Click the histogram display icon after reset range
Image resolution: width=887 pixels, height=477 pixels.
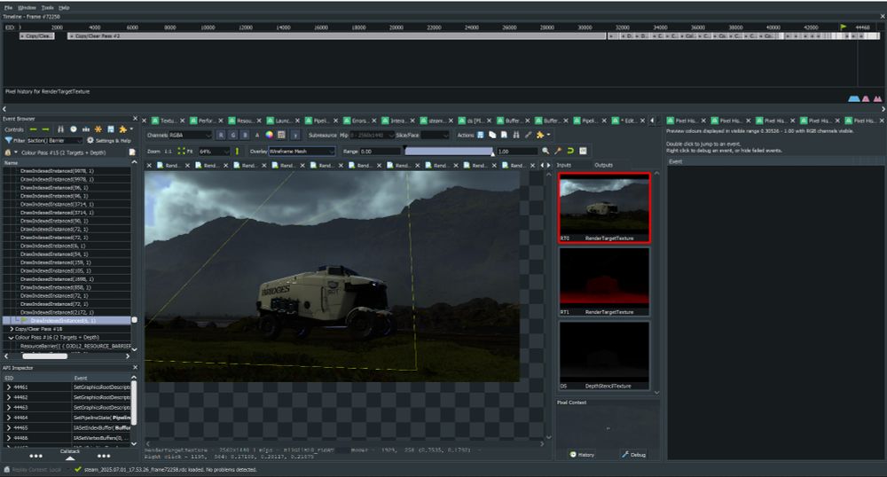tap(584, 151)
